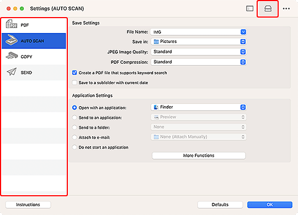298x215 pixels.
Task: Toggle Create a PDF file that supports keyword search
Action: (x=74, y=73)
